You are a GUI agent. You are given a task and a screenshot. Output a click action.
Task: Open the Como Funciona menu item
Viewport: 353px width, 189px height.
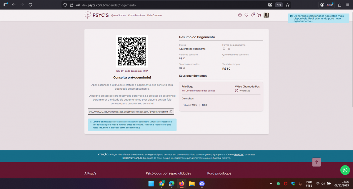[x=136, y=15]
